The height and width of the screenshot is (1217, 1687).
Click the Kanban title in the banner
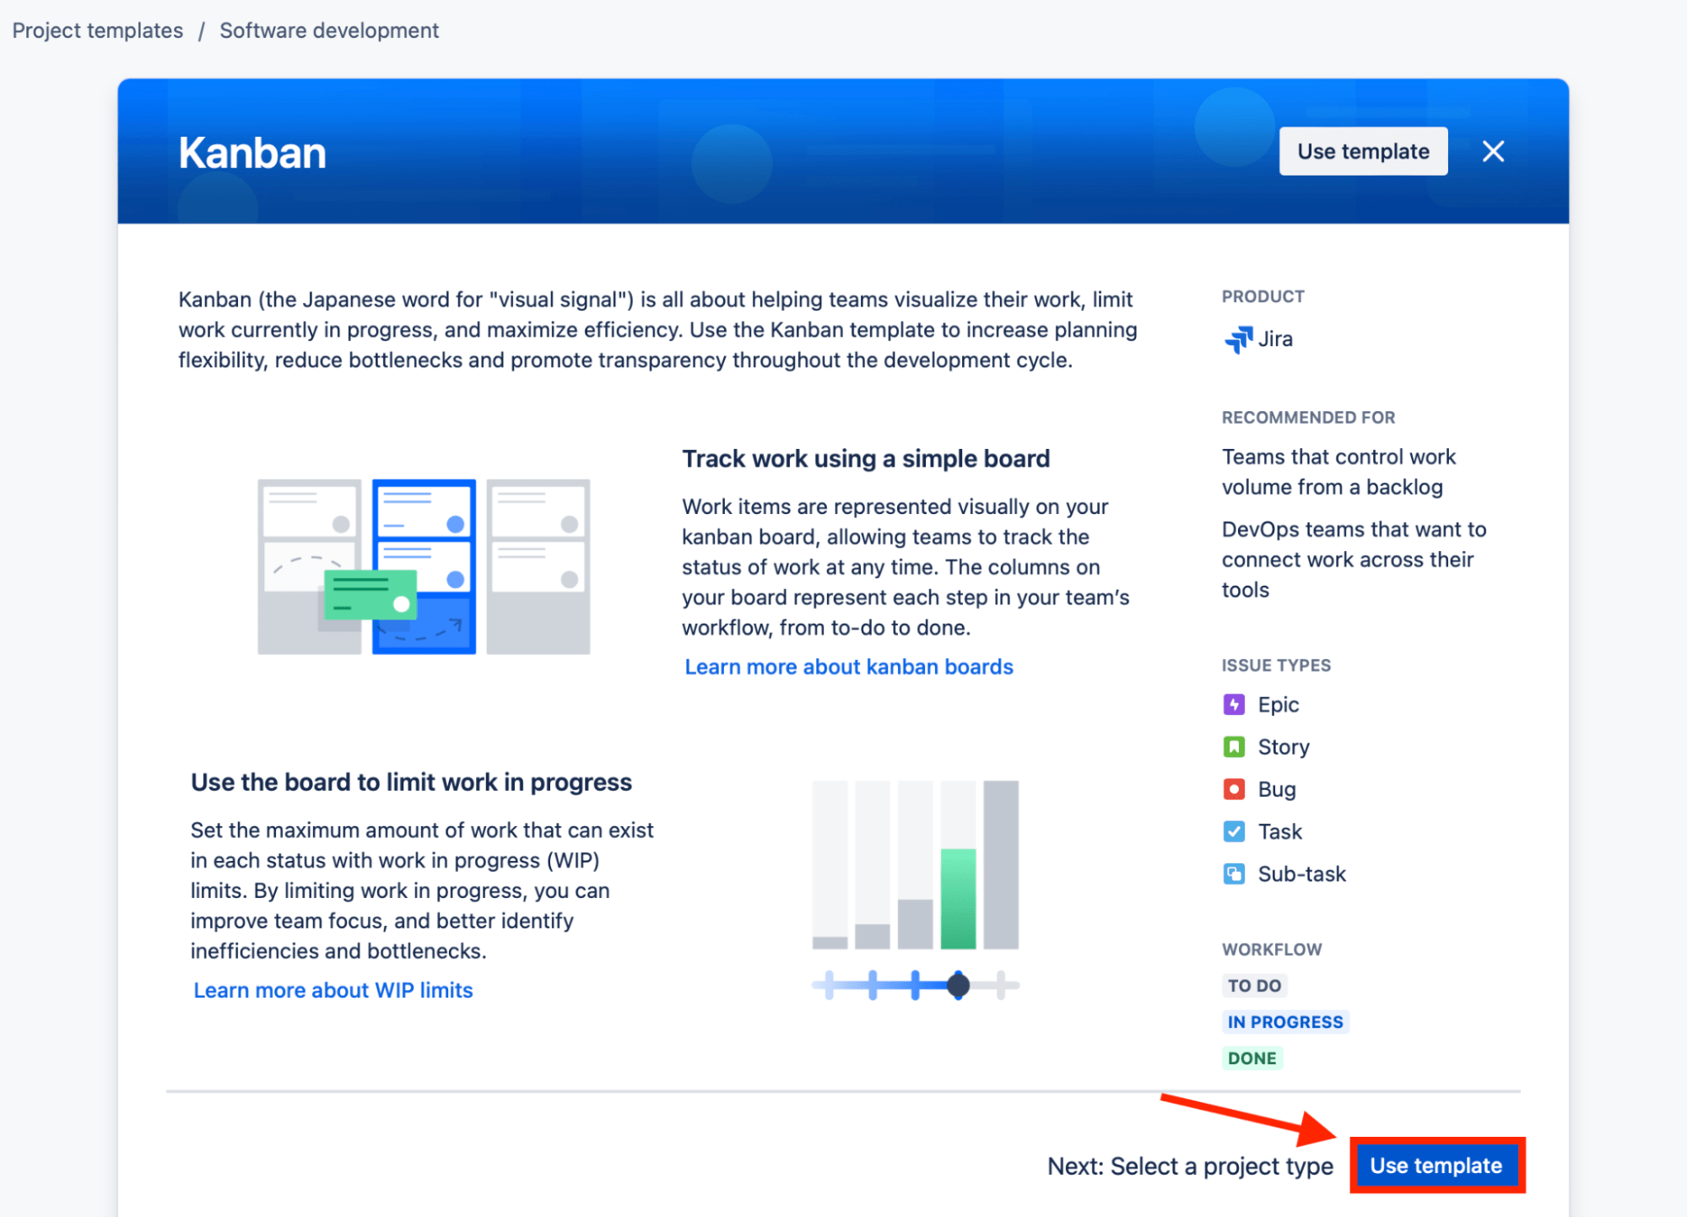coord(251,152)
